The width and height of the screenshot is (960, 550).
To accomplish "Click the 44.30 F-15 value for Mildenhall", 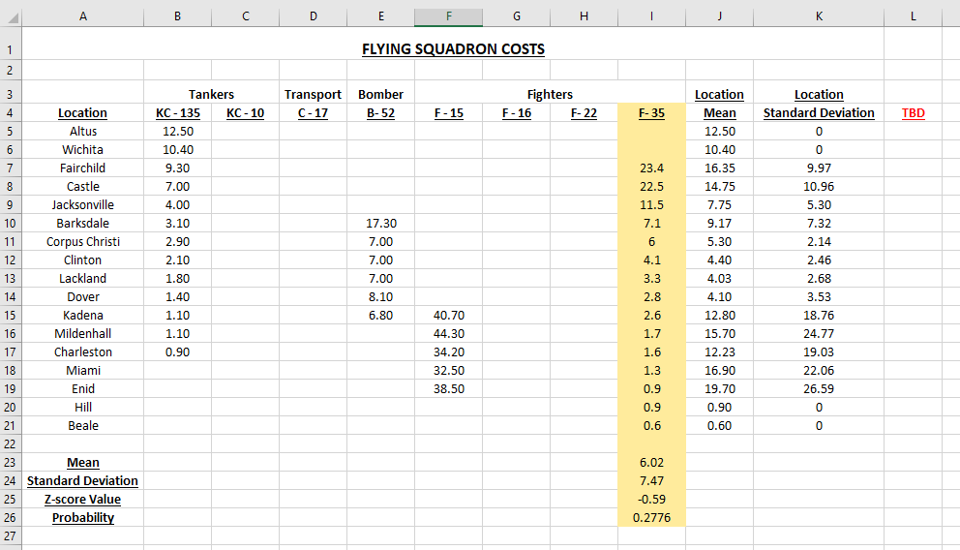I will coord(449,333).
